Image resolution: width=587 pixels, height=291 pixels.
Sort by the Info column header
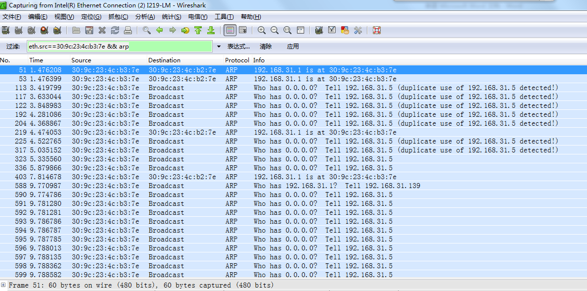pos(419,60)
